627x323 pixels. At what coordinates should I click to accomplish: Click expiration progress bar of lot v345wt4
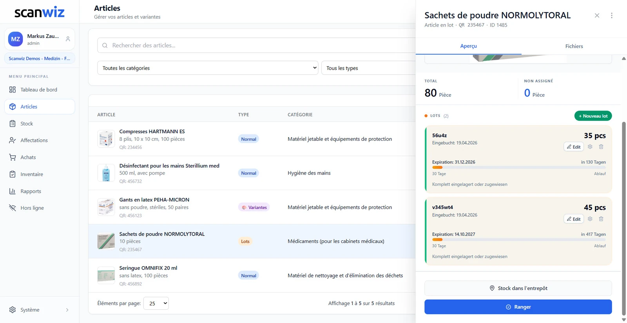(519, 240)
